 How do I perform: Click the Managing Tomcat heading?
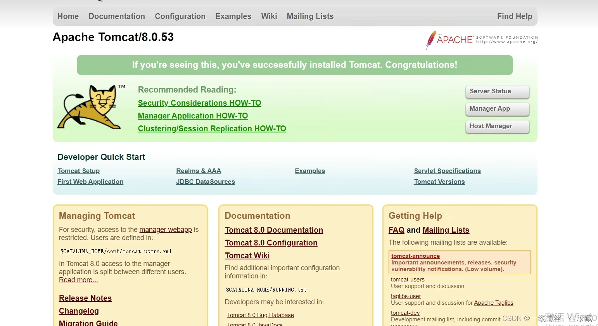[x=97, y=216]
